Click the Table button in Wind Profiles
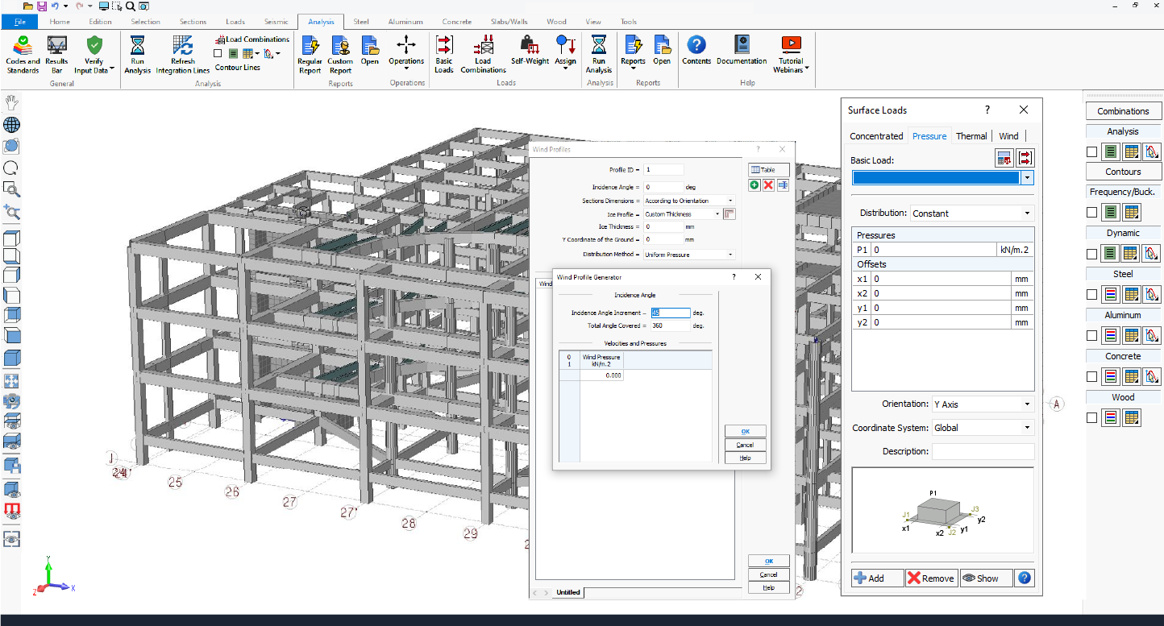Image resolution: width=1164 pixels, height=626 pixels. [768, 170]
